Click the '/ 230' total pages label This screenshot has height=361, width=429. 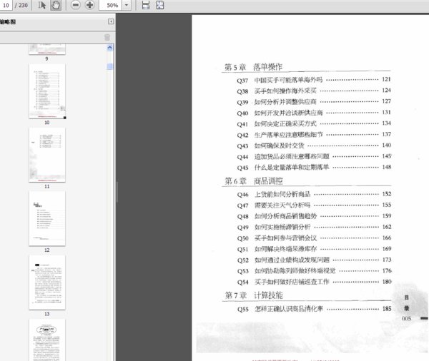[21, 5]
